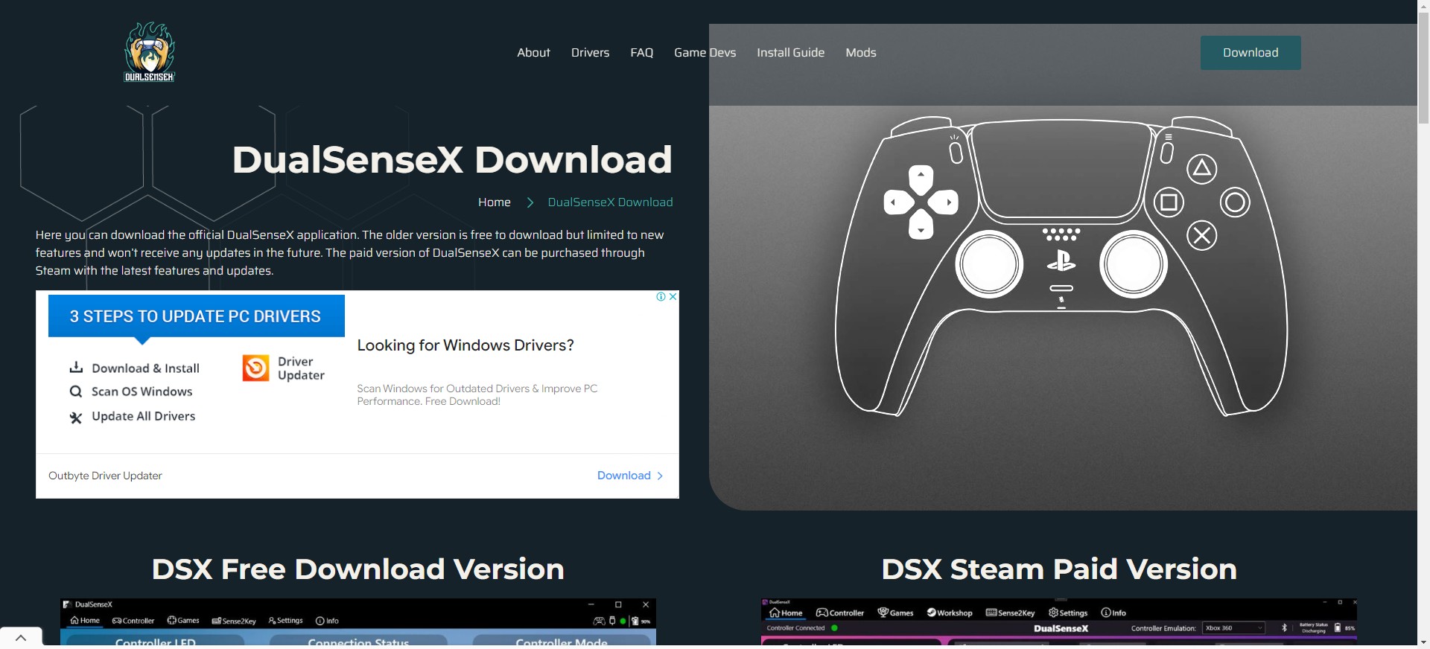Click the Info tab in the free version screenshot

click(327, 621)
